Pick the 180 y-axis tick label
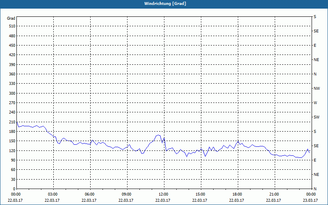 [12, 132]
